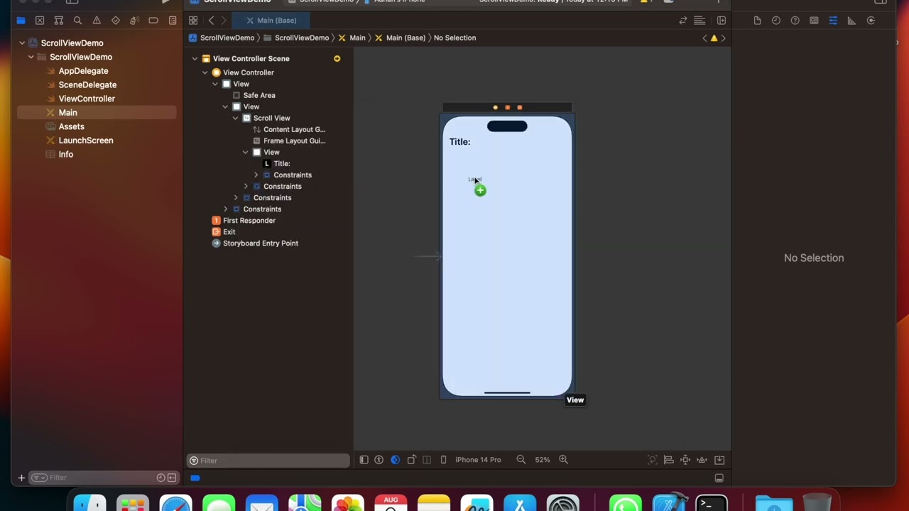Screen dimensions: 909x511
Task: Open the Debug navigator icon
Action: point(134,21)
